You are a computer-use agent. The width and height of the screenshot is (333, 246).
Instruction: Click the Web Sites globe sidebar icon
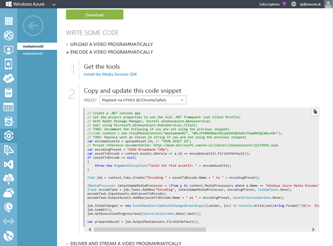pos(8,36)
